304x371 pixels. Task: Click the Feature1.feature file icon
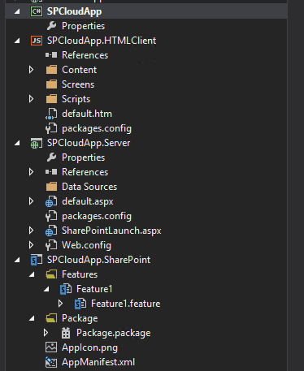(x=80, y=304)
